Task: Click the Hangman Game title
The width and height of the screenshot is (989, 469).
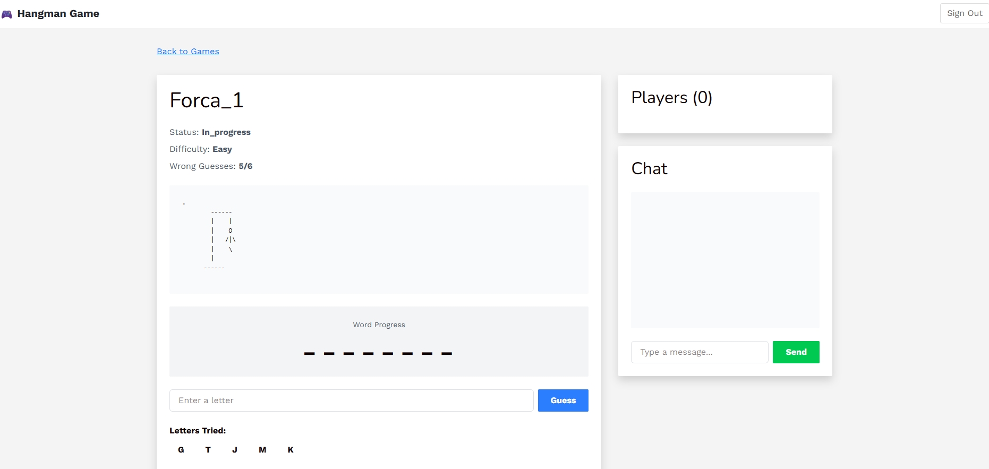Action: [58, 14]
